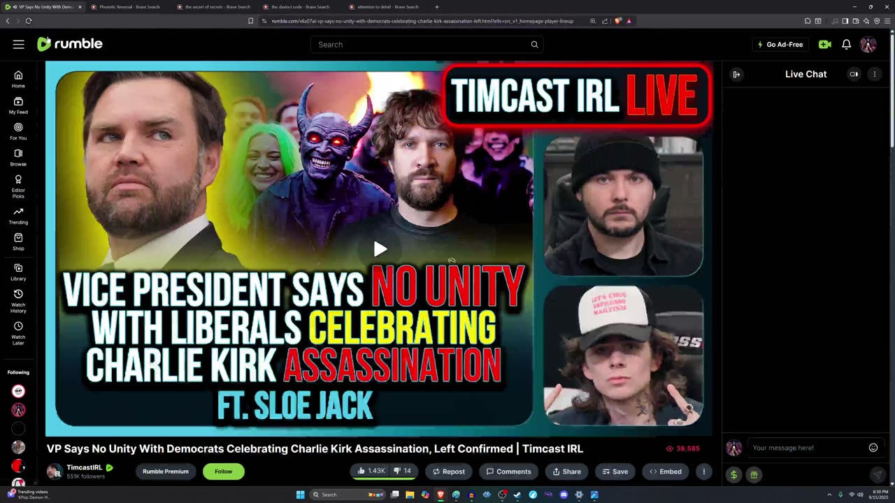Open the notifications bell

pyautogui.click(x=846, y=44)
